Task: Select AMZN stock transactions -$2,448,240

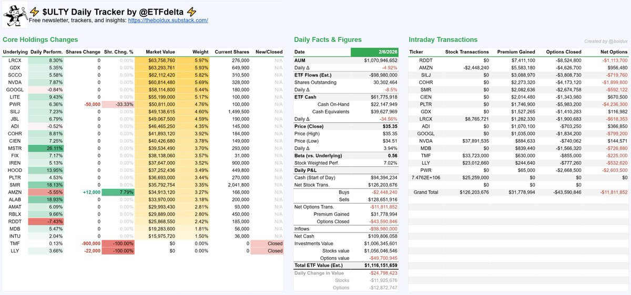Action: pos(476,68)
